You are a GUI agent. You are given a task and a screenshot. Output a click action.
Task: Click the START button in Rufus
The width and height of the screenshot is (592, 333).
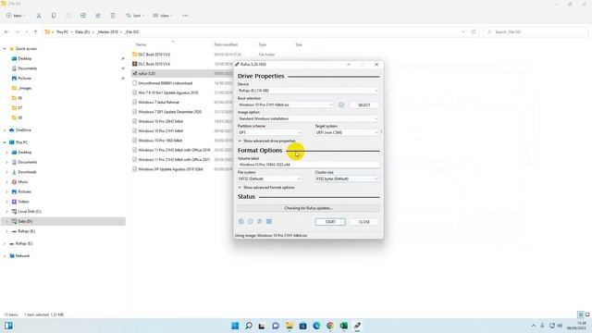click(330, 222)
